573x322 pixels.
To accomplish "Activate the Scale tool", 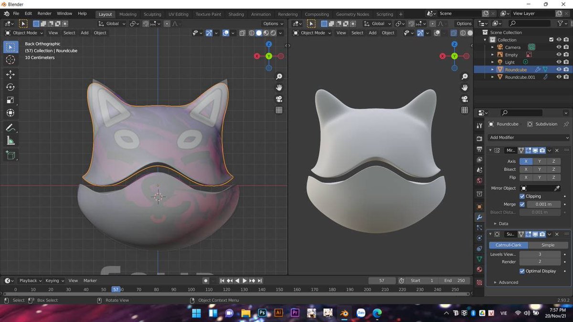I will (11, 100).
